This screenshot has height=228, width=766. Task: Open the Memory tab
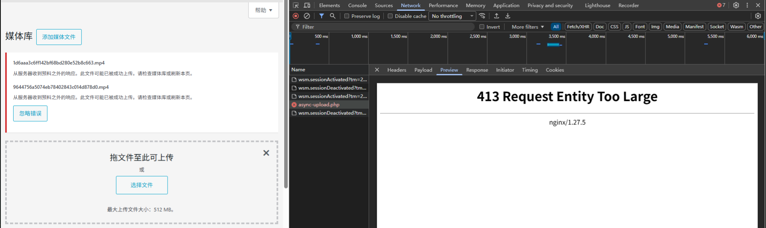pos(476,5)
